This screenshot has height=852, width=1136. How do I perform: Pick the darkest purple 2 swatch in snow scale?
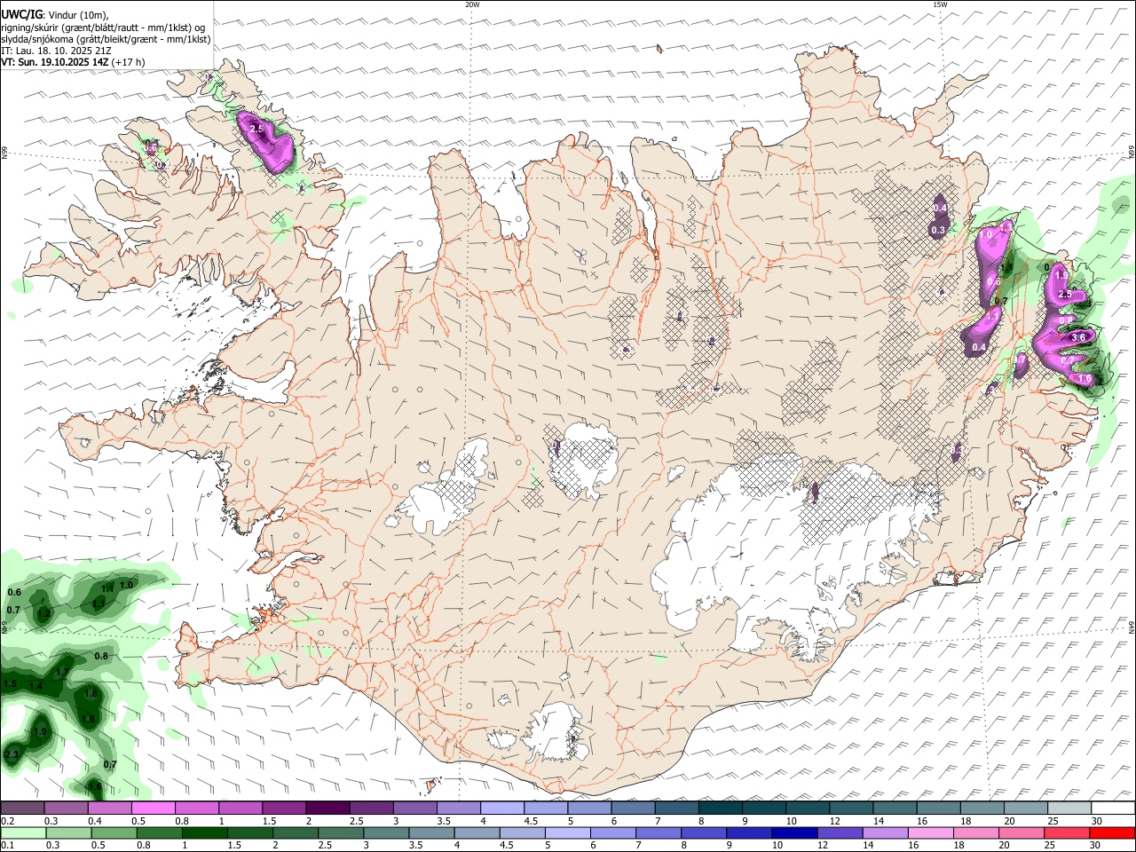pyautogui.click(x=327, y=808)
